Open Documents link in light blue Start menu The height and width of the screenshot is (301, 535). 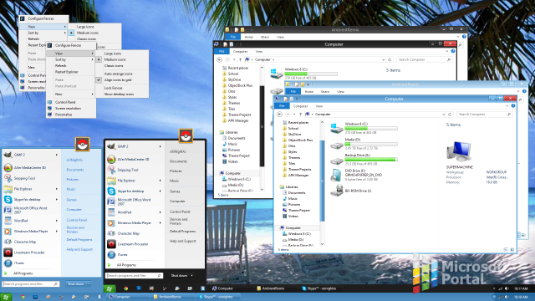(x=75, y=170)
